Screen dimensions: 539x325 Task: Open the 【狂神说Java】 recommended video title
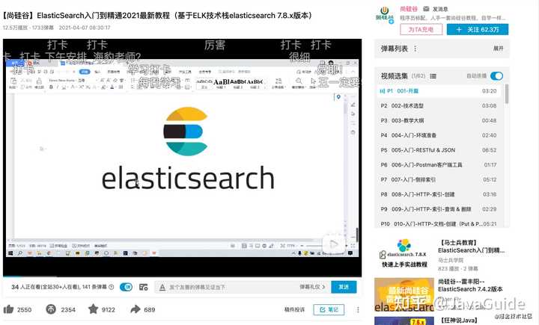(459, 321)
